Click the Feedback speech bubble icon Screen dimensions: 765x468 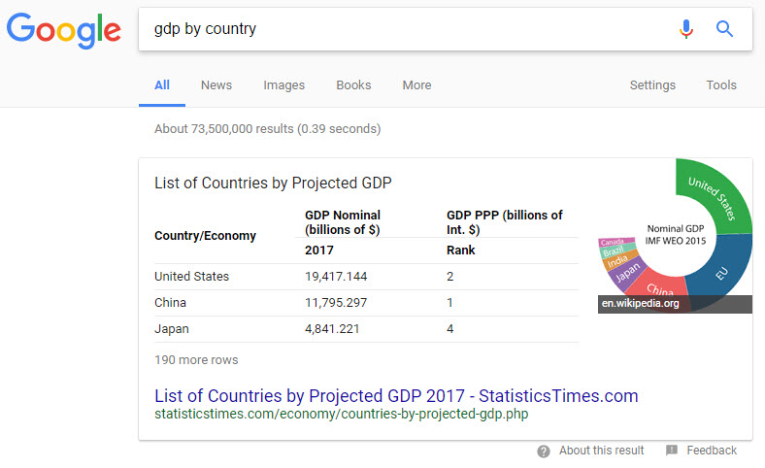point(672,451)
